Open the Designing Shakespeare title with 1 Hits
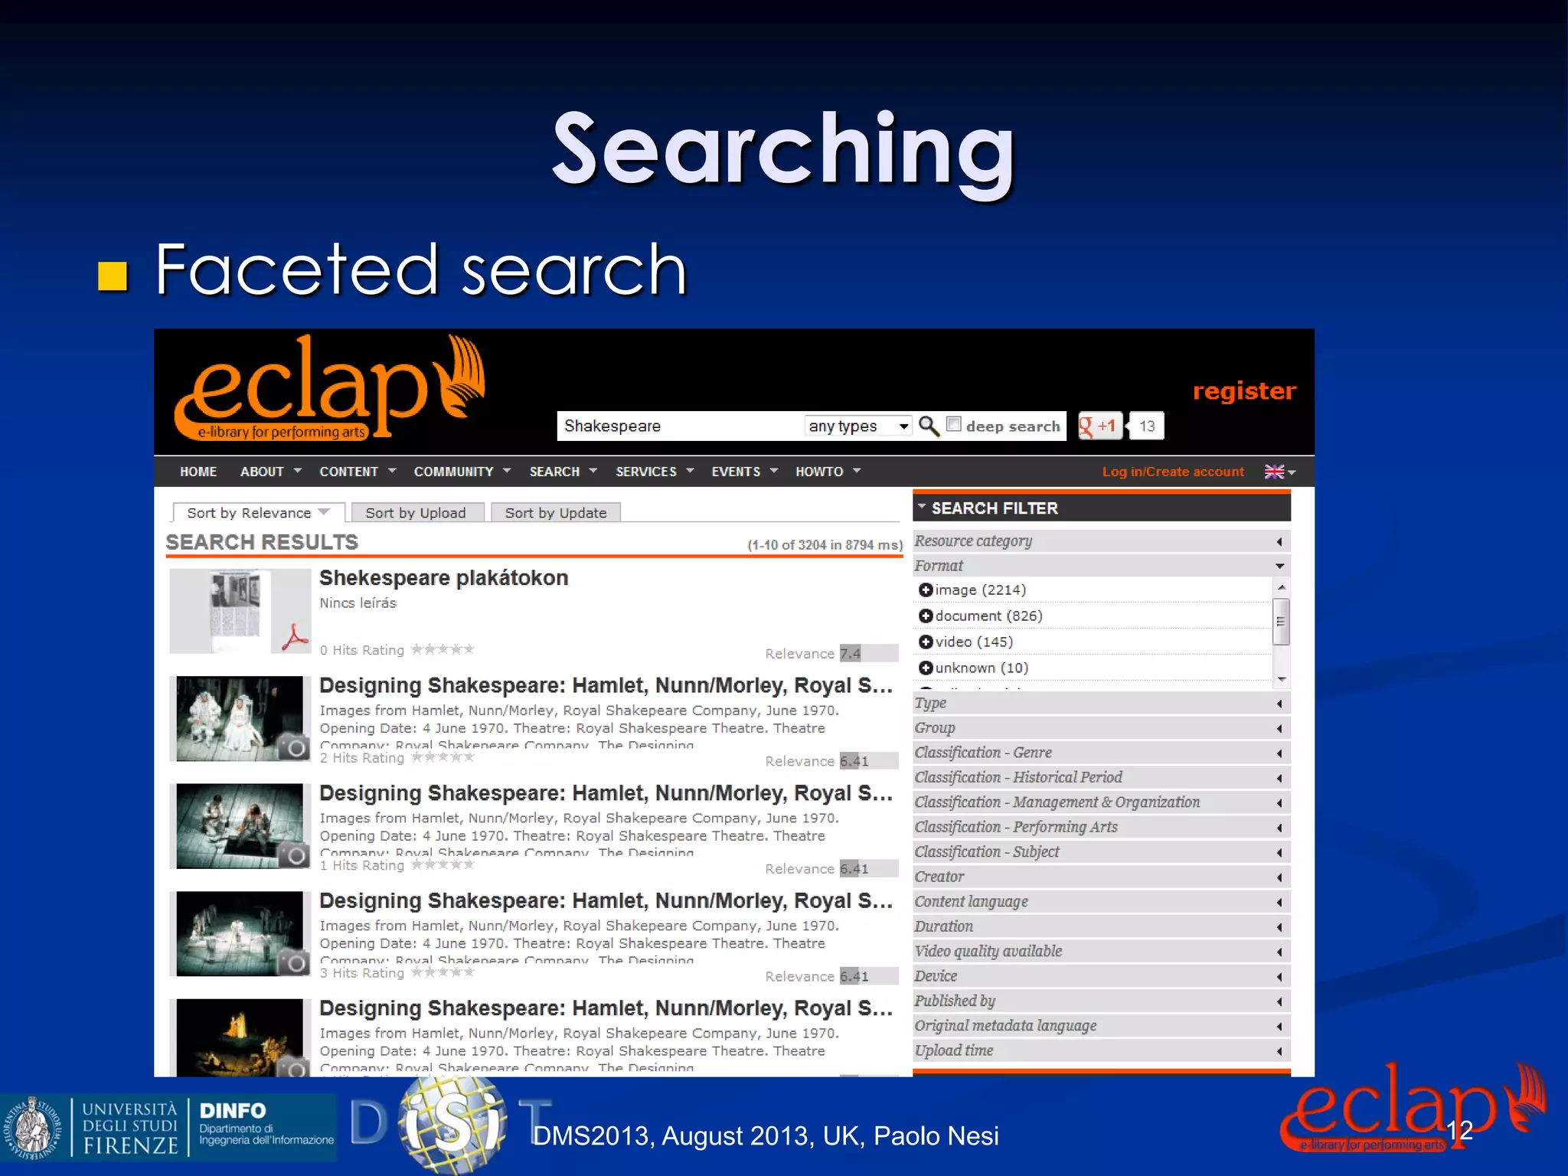Image resolution: width=1568 pixels, height=1176 pixels. [x=606, y=793]
